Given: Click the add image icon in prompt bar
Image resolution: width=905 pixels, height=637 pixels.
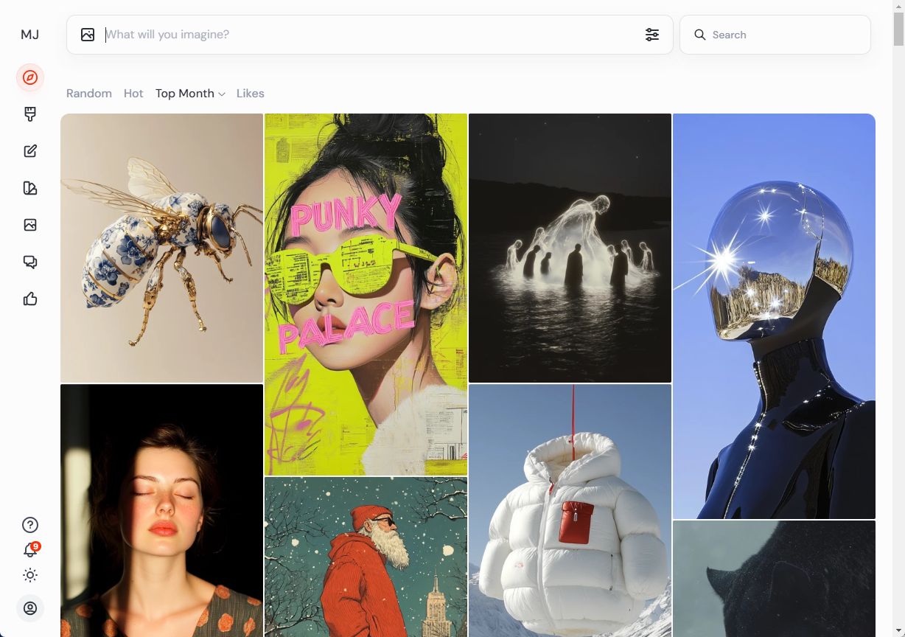Looking at the screenshot, I should [88, 35].
